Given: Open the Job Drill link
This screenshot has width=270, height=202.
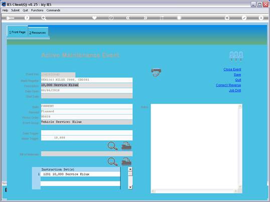Looking at the screenshot, I should click(235, 90).
